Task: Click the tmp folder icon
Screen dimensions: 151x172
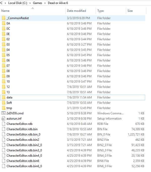Action: click(x=4, y=108)
